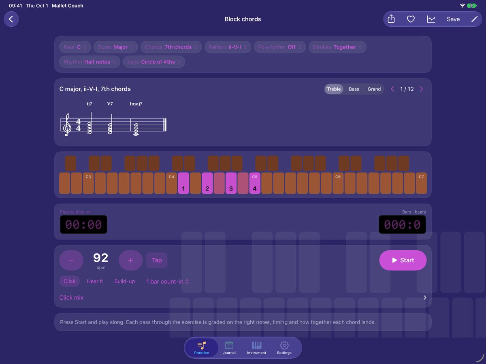
Task: Favorite exercise with heart icon
Action: tap(411, 19)
